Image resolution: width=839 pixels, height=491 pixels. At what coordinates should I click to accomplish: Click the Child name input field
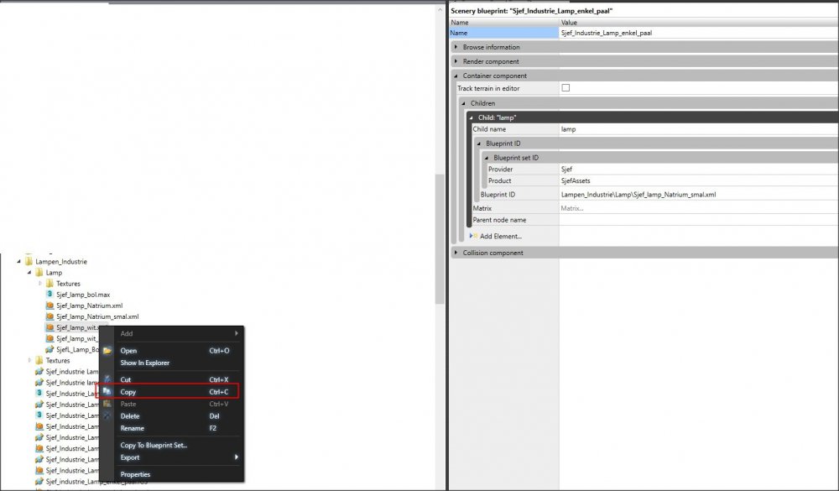point(696,129)
